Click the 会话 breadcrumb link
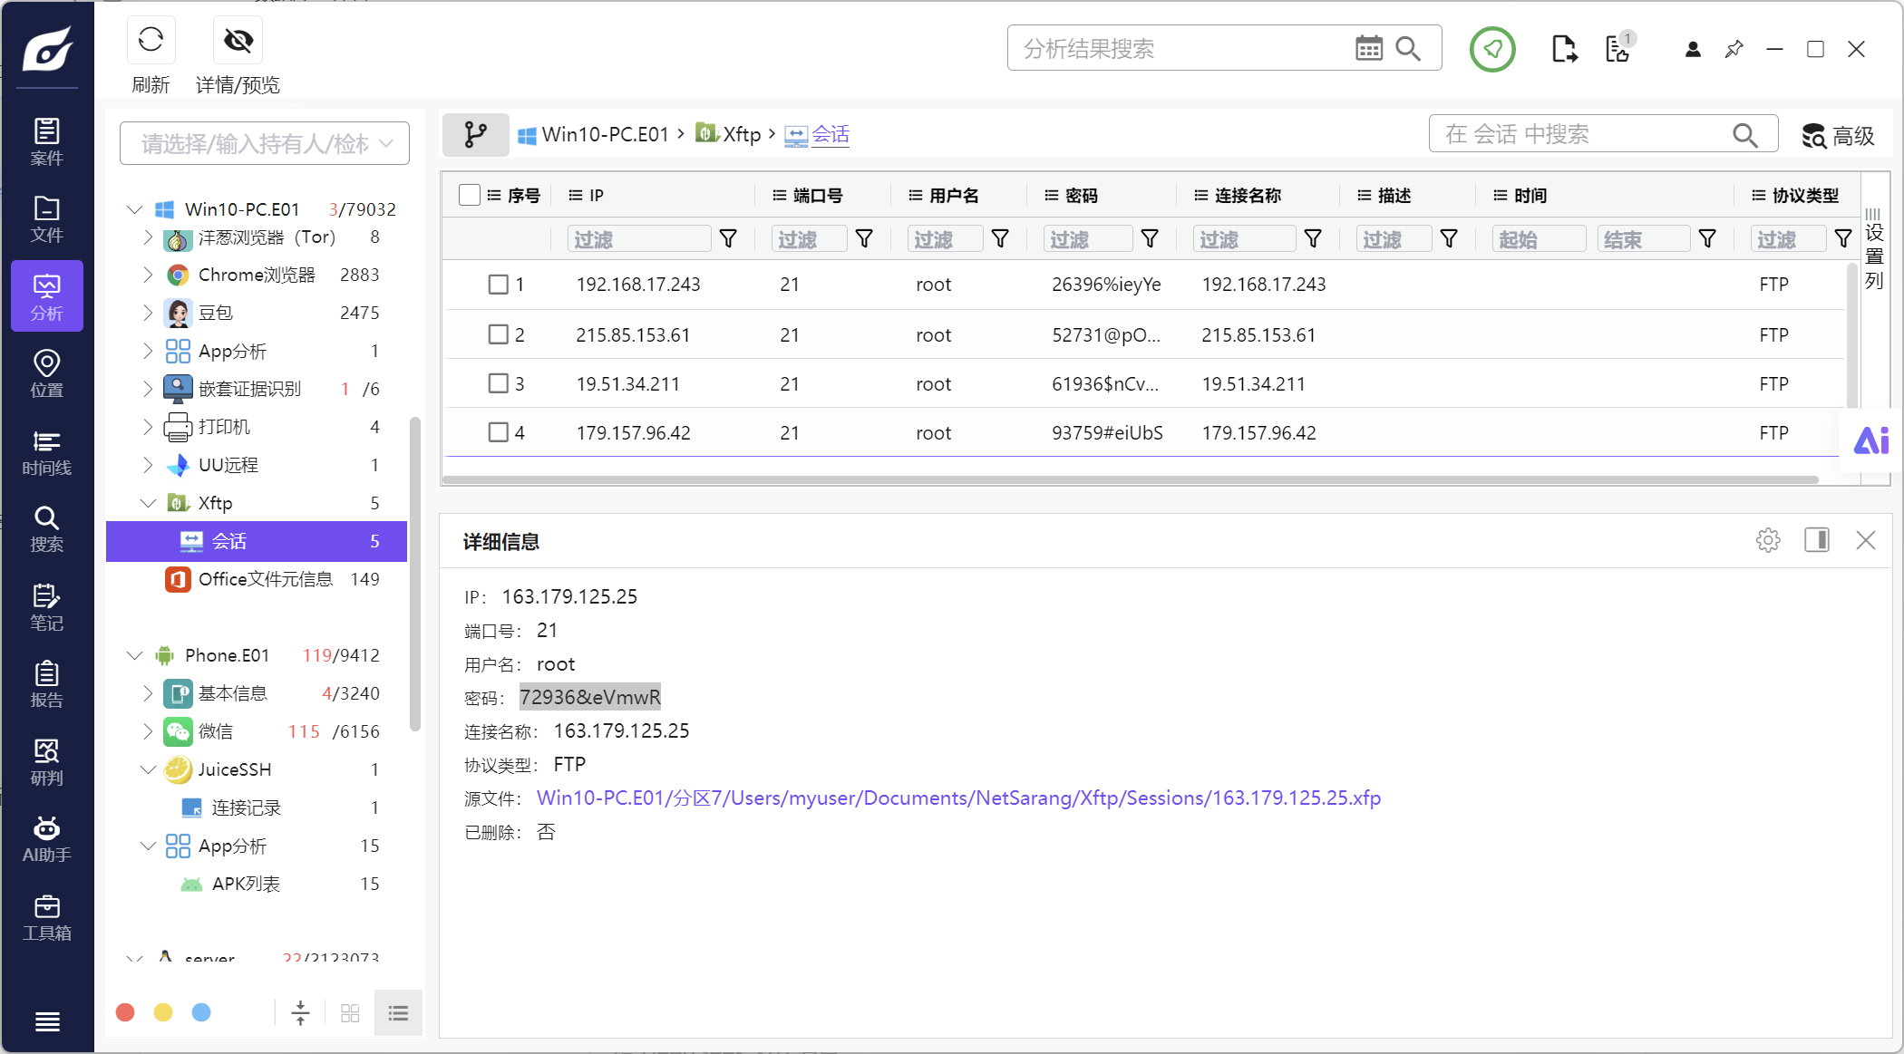Viewport: 1904px width, 1054px height. pyautogui.click(x=831, y=134)
